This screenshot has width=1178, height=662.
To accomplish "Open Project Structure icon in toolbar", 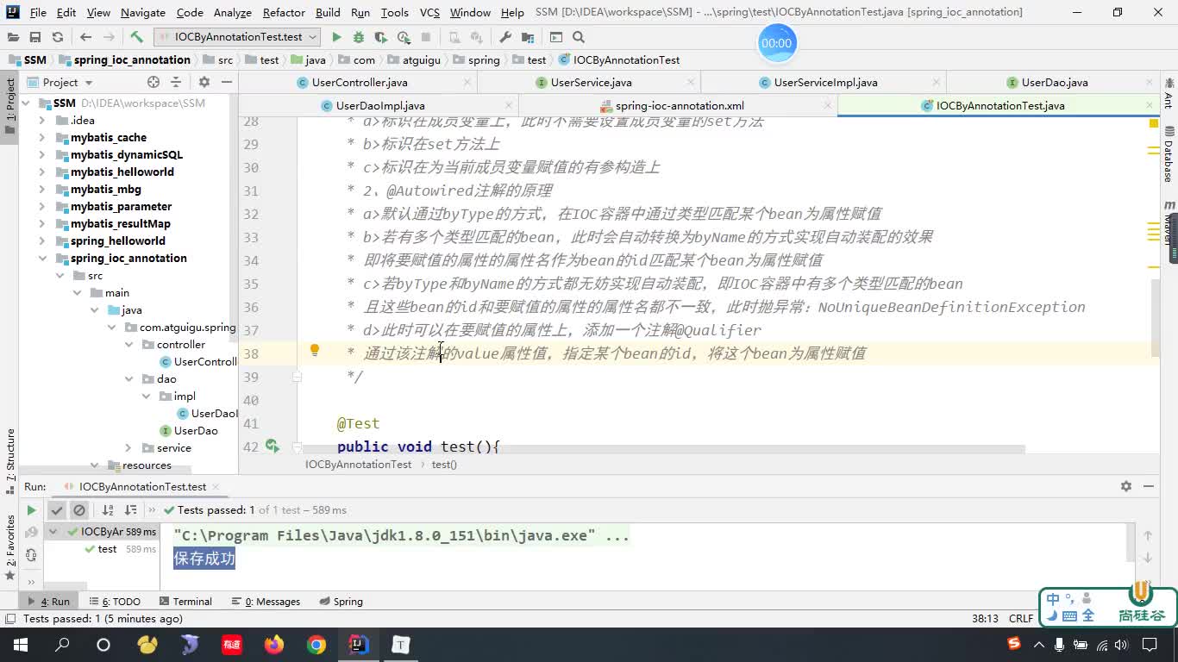I will (527, 37).
